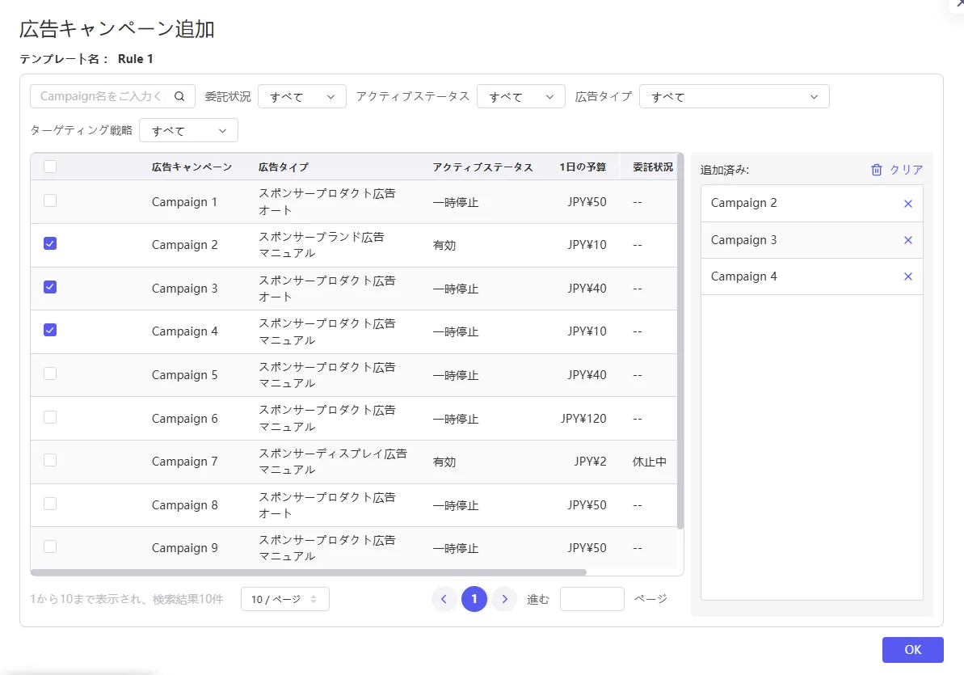The height and width of the screenshot is (675, 964).
Task: Focus the Campaign name search field
Action: point(112,96)
